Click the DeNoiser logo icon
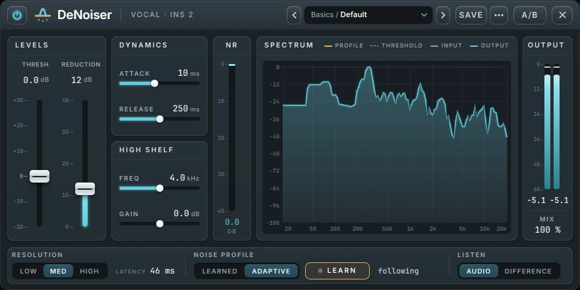Viewport: 580px width, 290px height. [x=43, y=15]
